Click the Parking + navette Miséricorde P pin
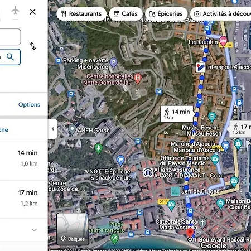This screenshot has width=251, height=251. 113,63
